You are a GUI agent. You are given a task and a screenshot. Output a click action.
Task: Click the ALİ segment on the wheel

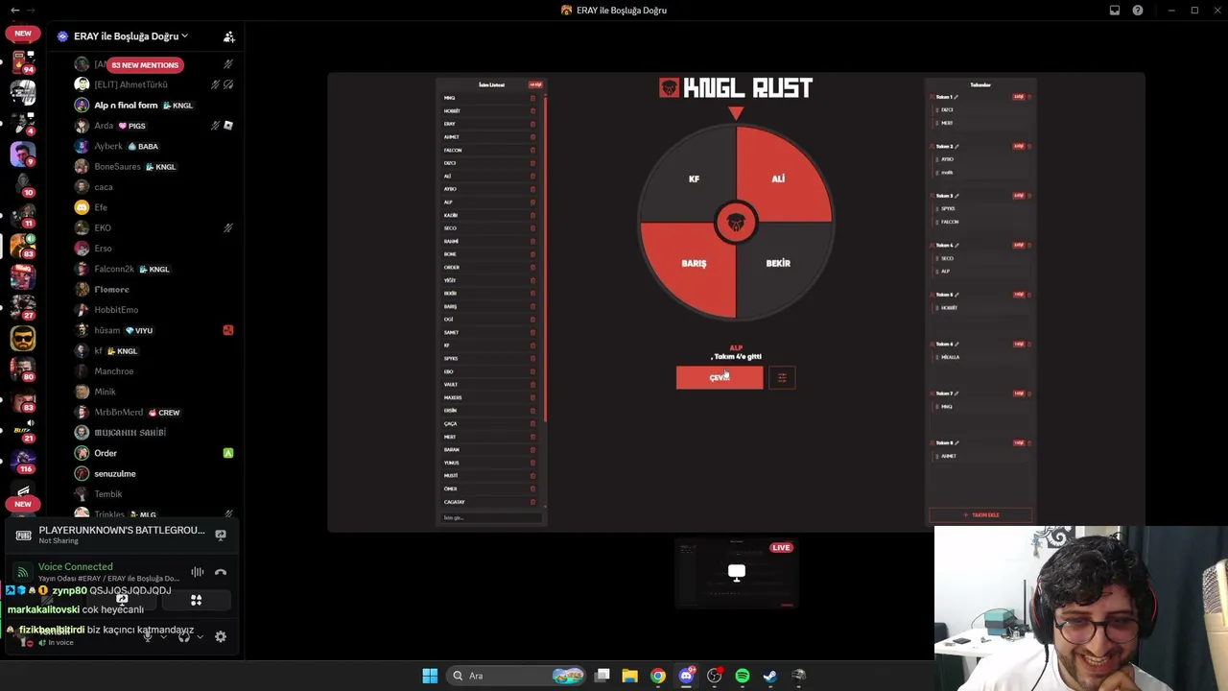tap(778, 179)
